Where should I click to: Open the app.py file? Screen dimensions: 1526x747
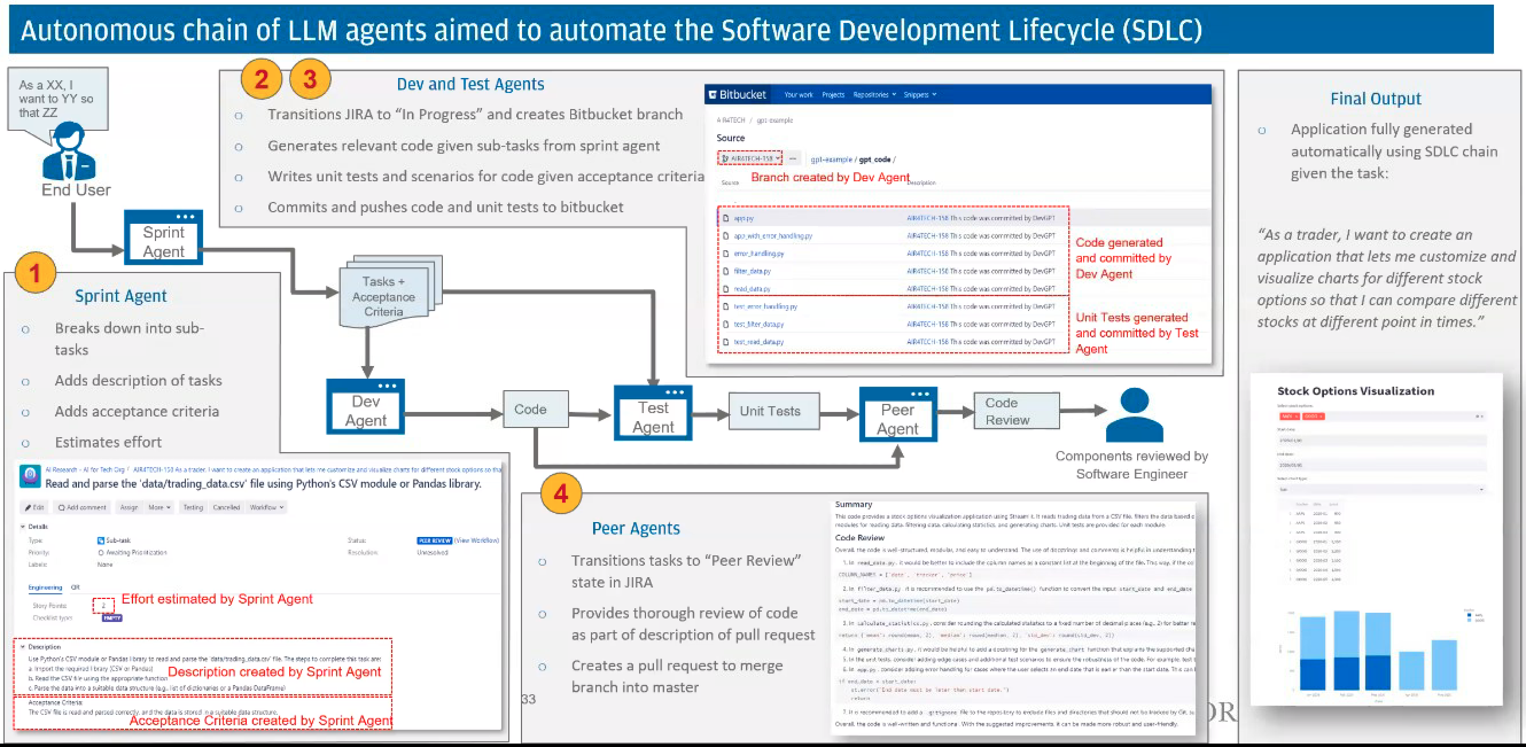point(743,218)
